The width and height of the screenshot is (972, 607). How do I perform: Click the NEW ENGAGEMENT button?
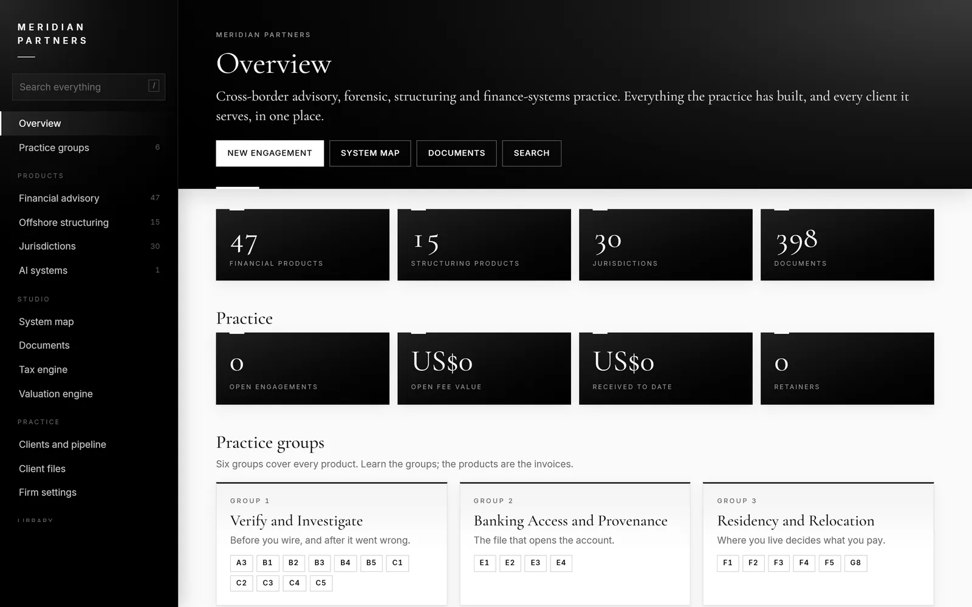tap(270, 153)
